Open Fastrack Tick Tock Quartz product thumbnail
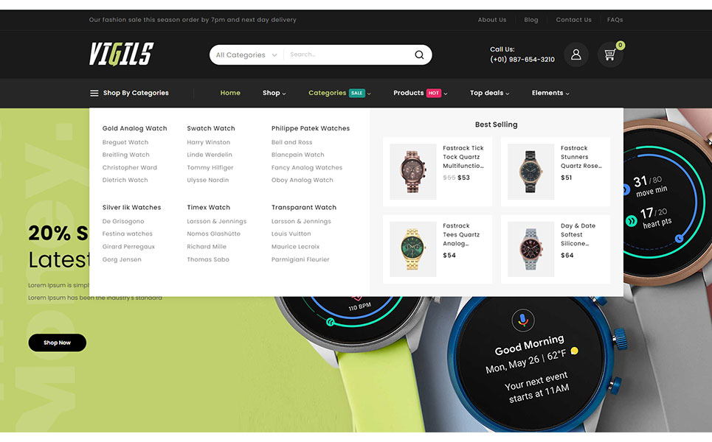This screenshot has width=712, height=442. 413,172
